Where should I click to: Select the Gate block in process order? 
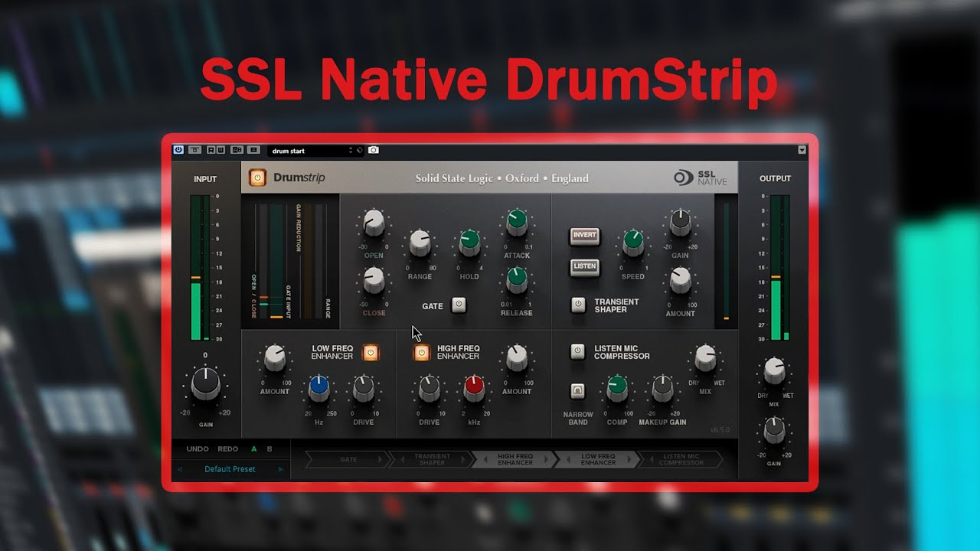click(348, 459)
